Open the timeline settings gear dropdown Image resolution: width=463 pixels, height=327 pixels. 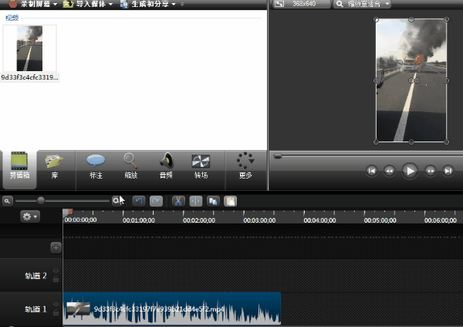tap(30, 216)
